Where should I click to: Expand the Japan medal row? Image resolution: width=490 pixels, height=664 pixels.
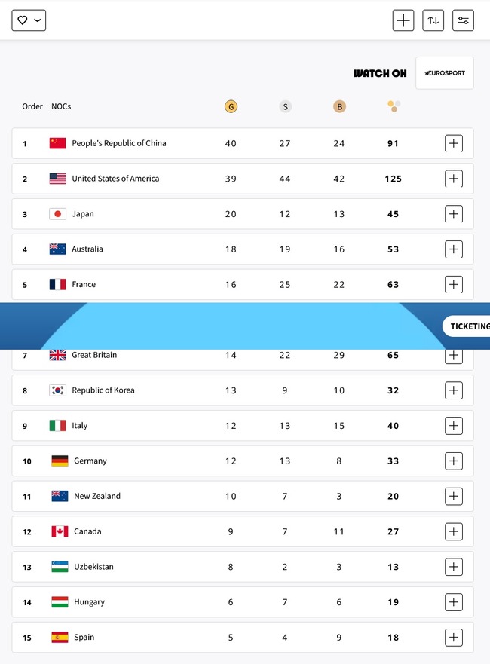click(x=453, y=214)
